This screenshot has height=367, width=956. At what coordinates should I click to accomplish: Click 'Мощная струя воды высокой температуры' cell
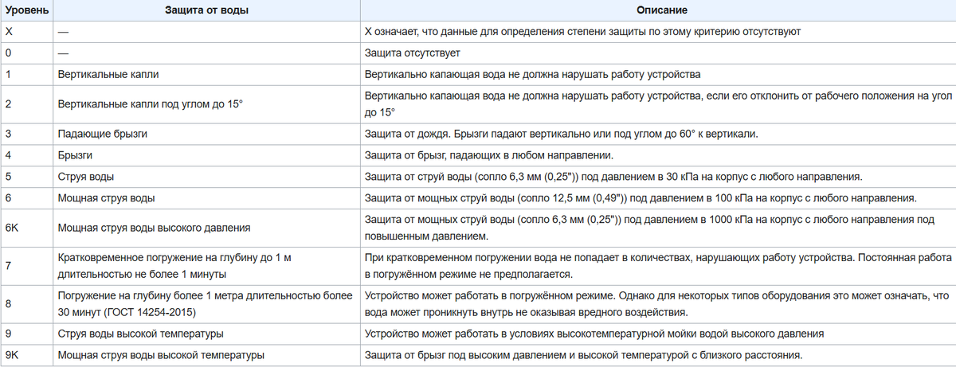(x=206, y=355)
